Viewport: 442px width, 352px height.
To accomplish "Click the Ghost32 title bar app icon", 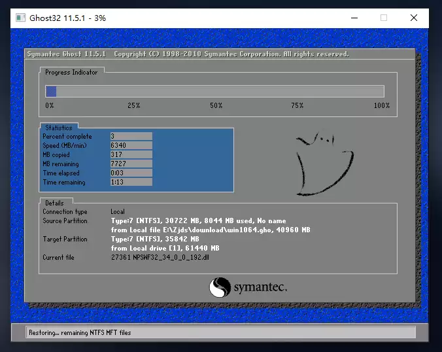I will point(20,18).
